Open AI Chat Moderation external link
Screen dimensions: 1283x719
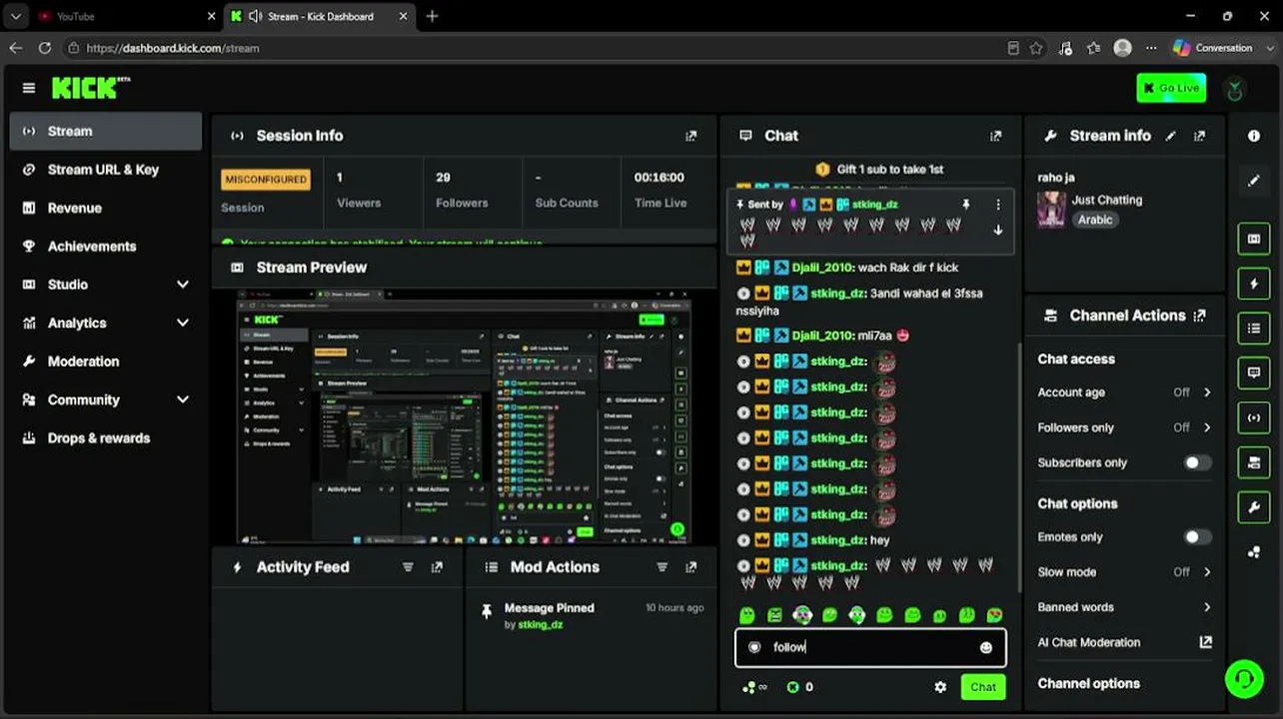(1206, 643)
